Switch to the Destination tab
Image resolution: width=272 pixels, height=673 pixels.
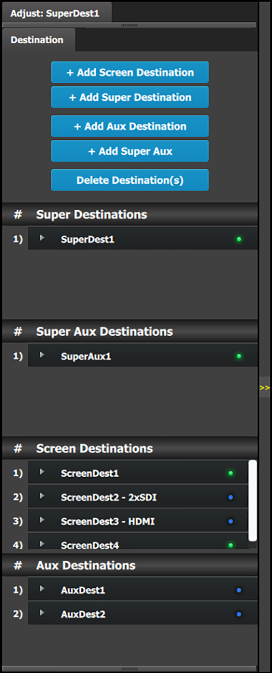39,40
